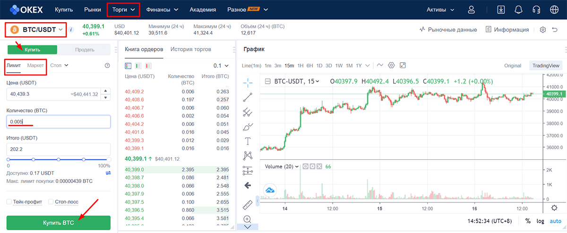Select the 1H chart timeframe
This screenshot has width=567, height=233.
click(301, 65)
